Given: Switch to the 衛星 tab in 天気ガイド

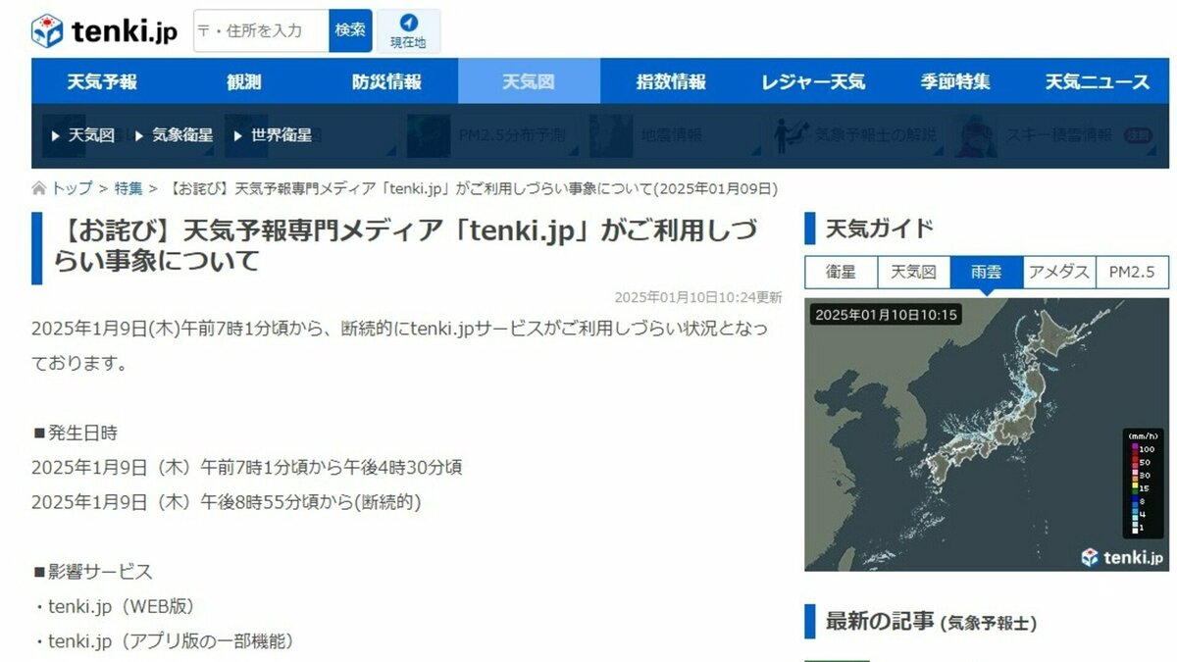Looking at the screenshot, I should (841, 273).
